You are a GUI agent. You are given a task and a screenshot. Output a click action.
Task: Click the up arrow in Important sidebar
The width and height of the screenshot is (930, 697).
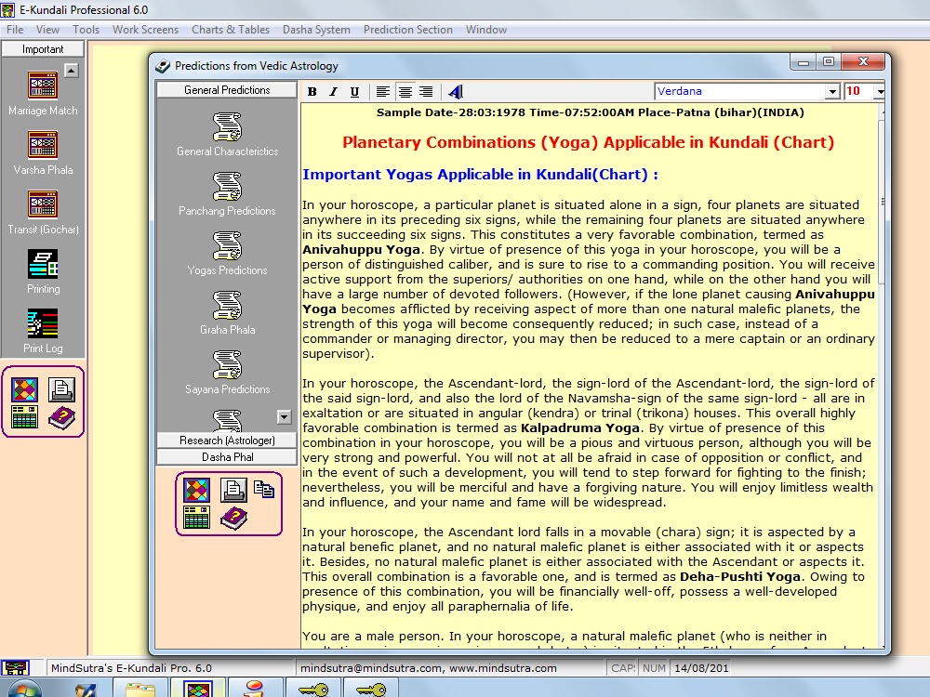(x=72, y=71)
